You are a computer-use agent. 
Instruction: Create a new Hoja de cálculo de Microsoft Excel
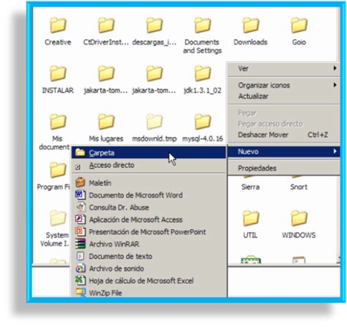click(149, 281)
